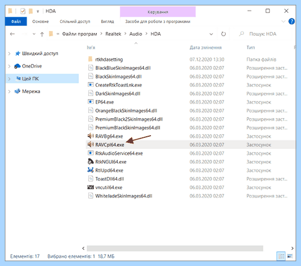Switch to details view layout icon

[x=281, y=256]
